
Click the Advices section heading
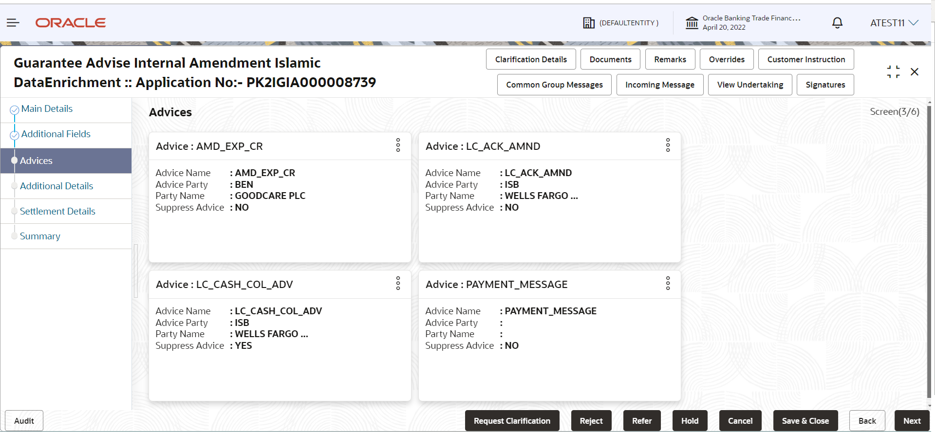tap(170, 112)
